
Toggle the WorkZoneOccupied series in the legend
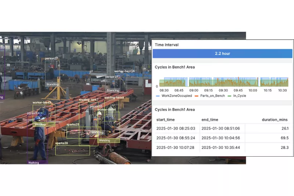tap(174, 96)
